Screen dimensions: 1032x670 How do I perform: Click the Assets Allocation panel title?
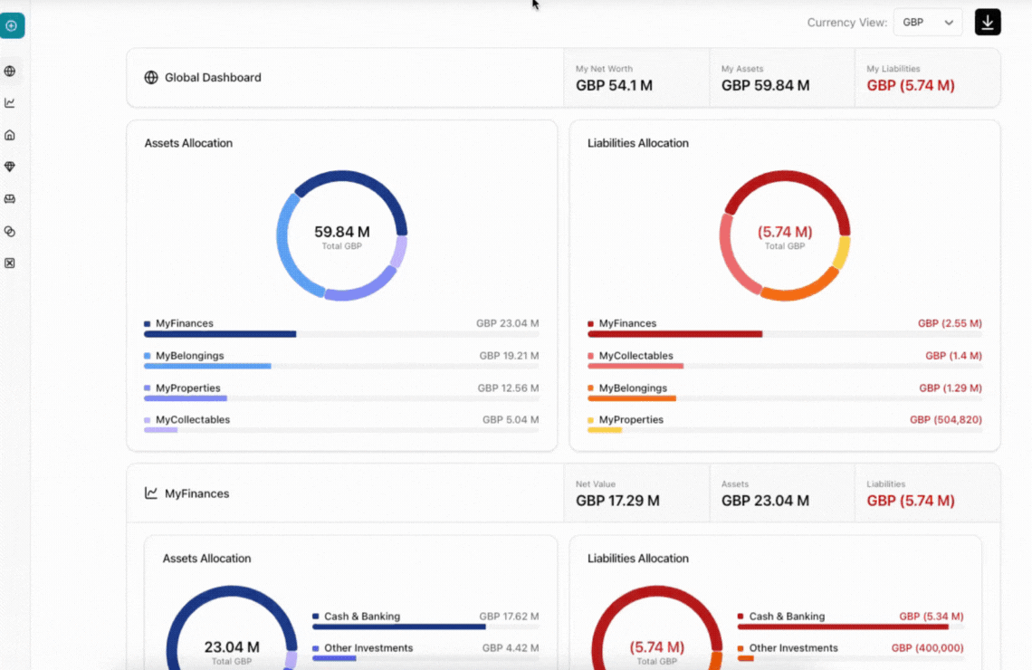click(187, 142)
